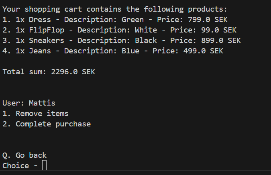Screen dimensions: 271x175
Task: Click the shopping cart header line
Action: click(x=115, y=9)
